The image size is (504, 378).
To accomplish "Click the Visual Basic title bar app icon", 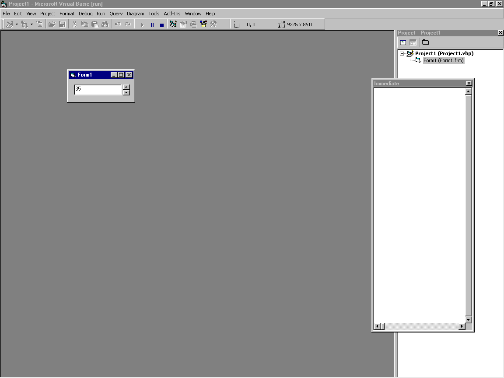I will [4, 4].
